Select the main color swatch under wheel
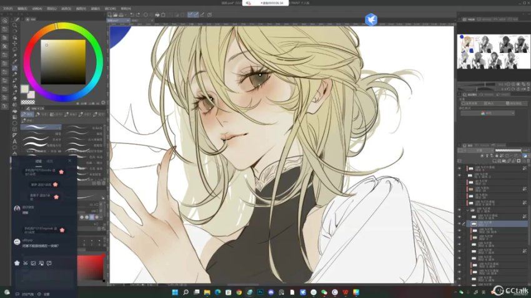Screen dimensions: 531x298 [25, 89]
